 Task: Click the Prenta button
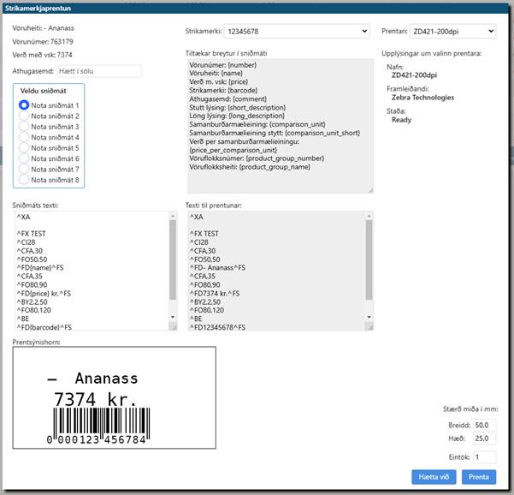(478, 477)
